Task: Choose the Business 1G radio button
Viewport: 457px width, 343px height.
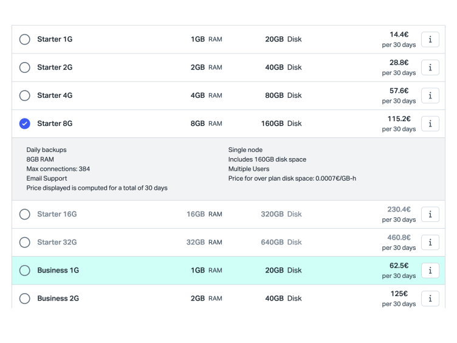Action: point(25,271)
